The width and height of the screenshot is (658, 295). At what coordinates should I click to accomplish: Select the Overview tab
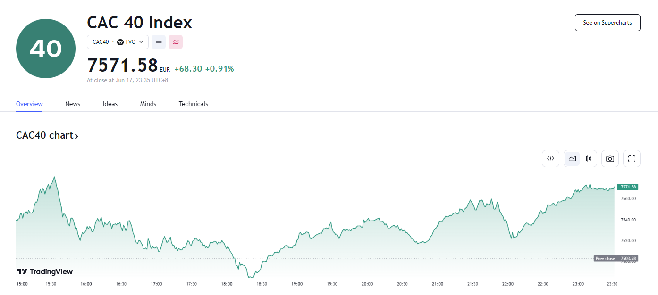coord(29,104)
